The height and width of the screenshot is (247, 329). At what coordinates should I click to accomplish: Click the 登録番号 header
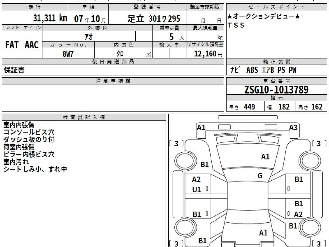coord(147,7)
